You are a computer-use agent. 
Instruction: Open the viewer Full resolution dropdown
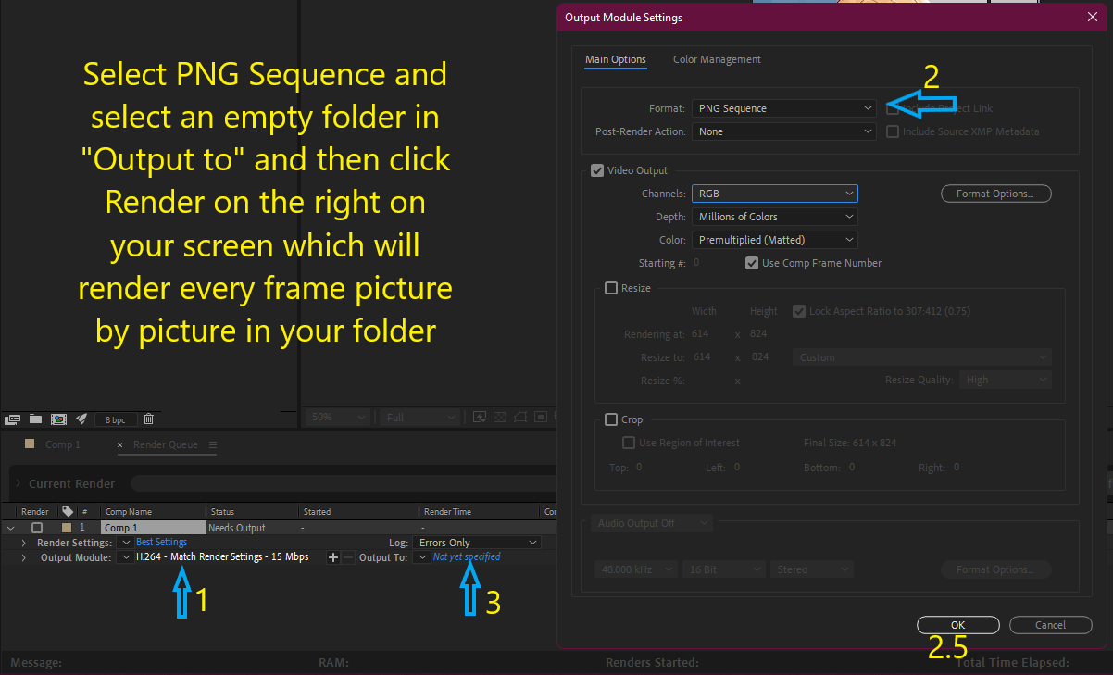pyautogui.click(x=421, y=418)
